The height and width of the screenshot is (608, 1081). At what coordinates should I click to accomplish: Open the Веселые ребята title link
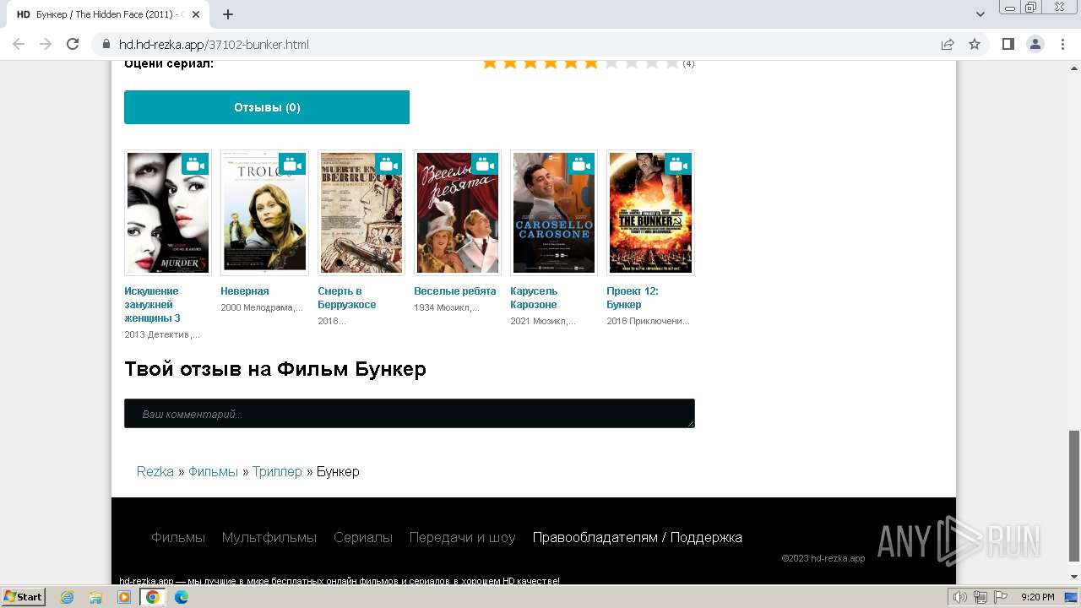point(455,291)
